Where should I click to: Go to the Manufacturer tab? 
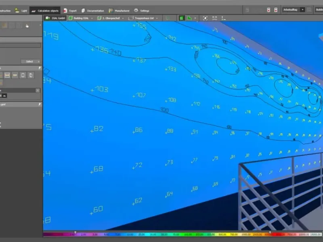119,11
